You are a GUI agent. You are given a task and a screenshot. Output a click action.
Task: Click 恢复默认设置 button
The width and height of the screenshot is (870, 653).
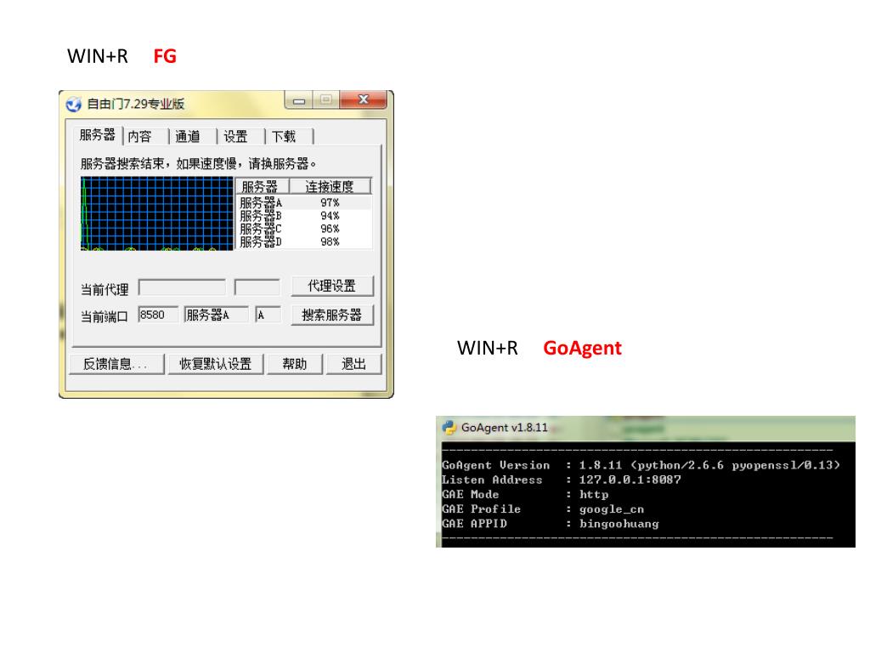pos(215,364)
